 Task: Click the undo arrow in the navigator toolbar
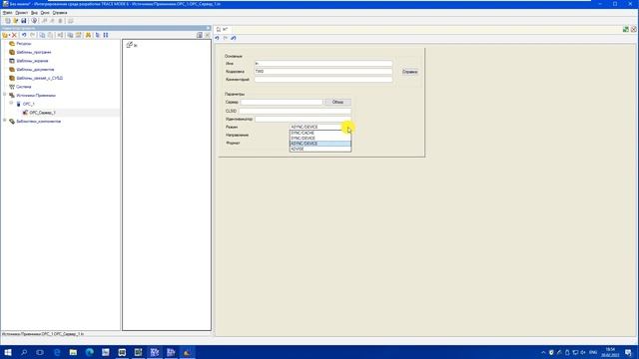[x=24, y=36]
